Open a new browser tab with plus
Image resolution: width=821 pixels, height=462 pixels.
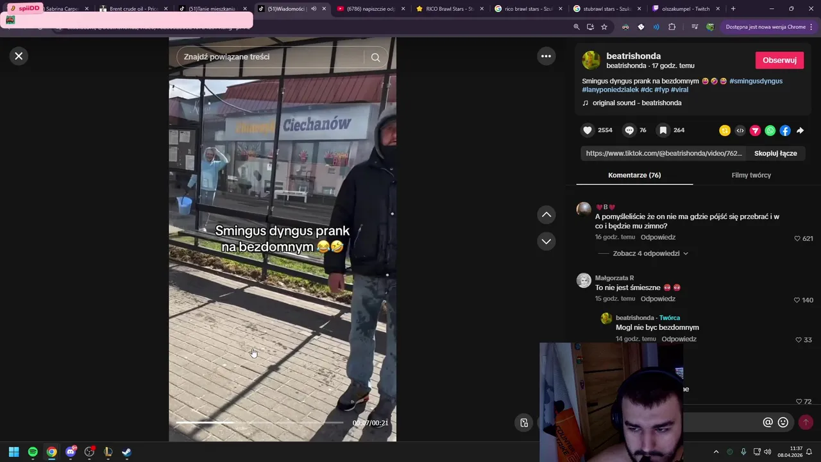pos(733,9)
